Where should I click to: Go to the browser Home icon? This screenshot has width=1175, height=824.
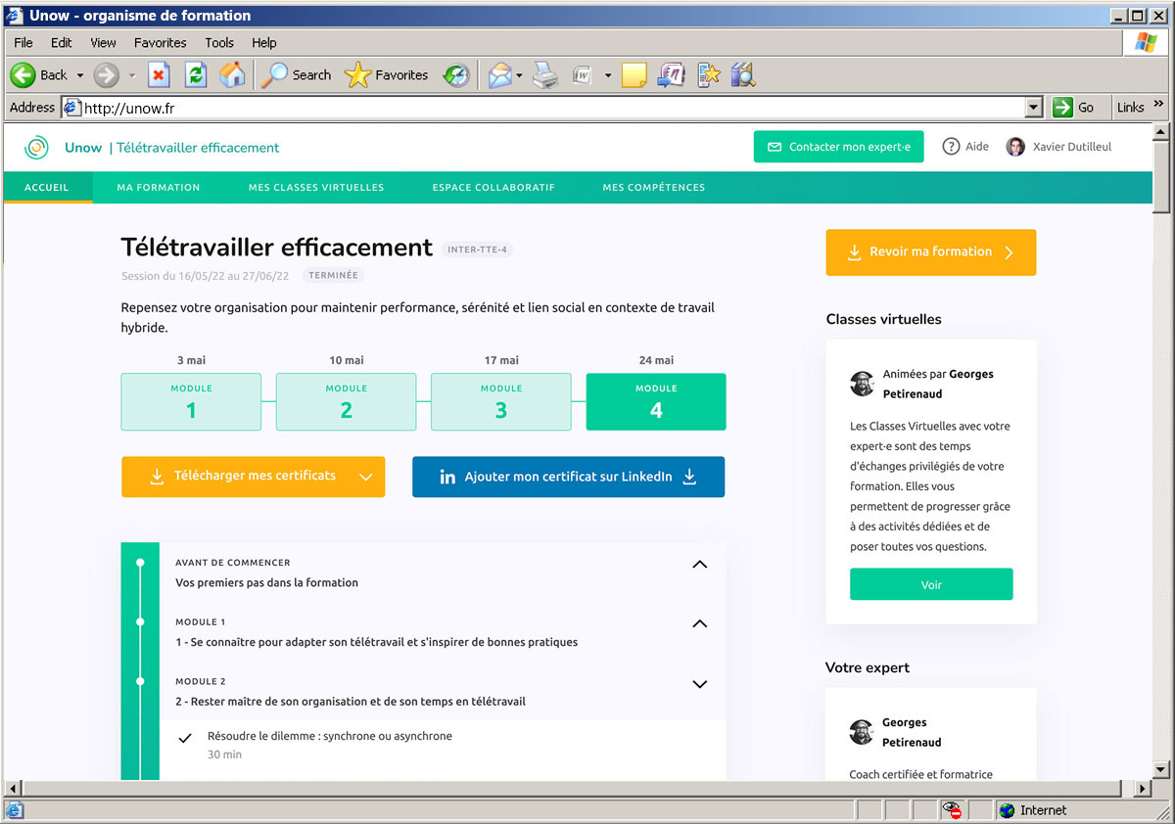tap(232, 75)
